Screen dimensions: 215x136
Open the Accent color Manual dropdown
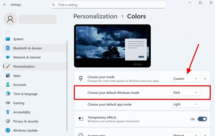click(185, 134)
